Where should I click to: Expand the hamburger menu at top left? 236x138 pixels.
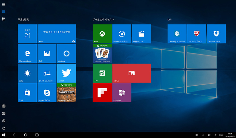pos(4,4)
